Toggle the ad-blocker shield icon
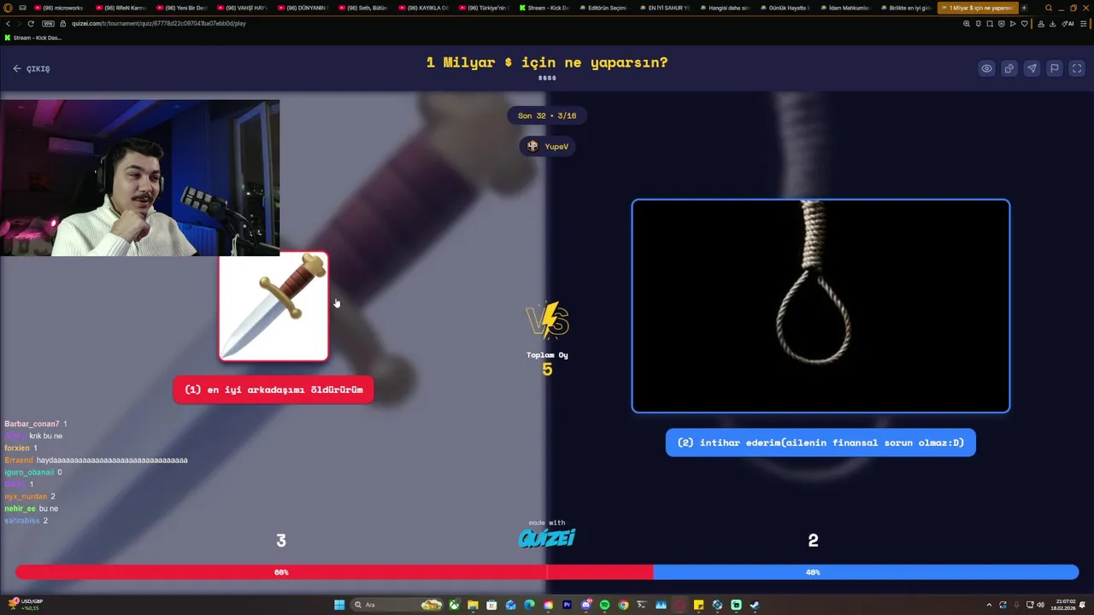Viewport: 1094px width, 615px height. [1002, 23]
